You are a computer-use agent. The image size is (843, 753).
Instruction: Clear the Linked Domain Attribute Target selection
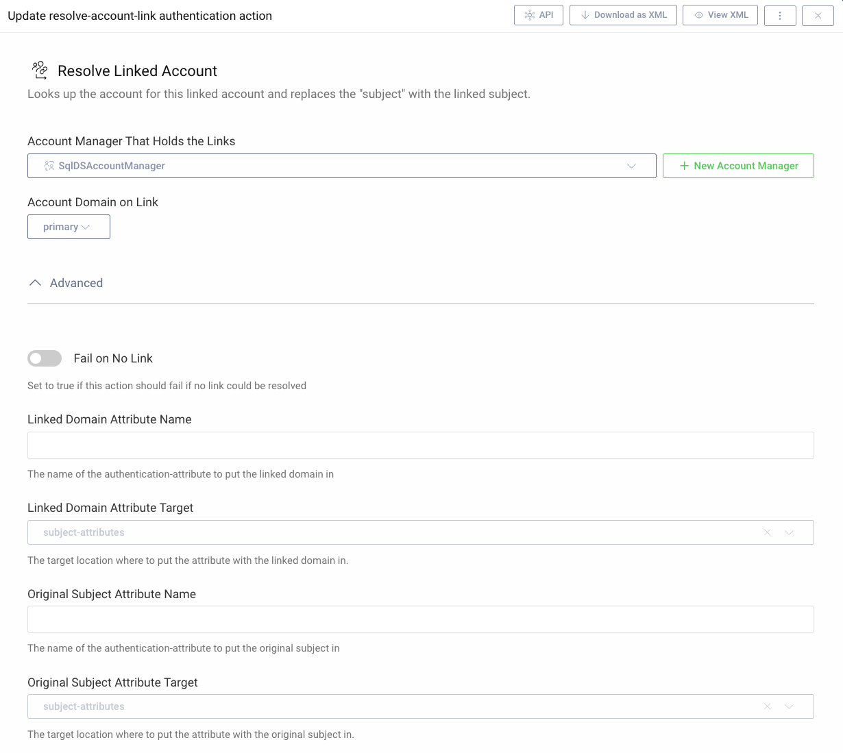tap(766, 532)
